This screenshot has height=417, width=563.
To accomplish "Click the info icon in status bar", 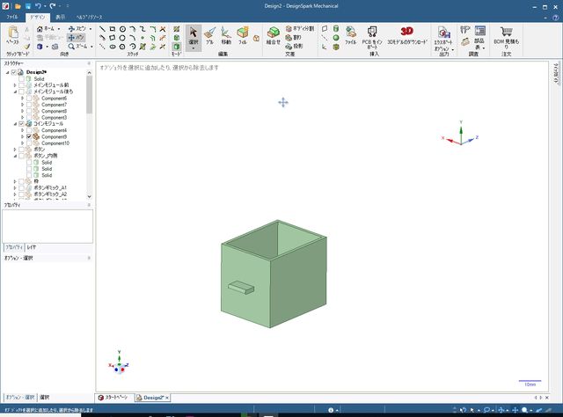I will pos(331,410).
